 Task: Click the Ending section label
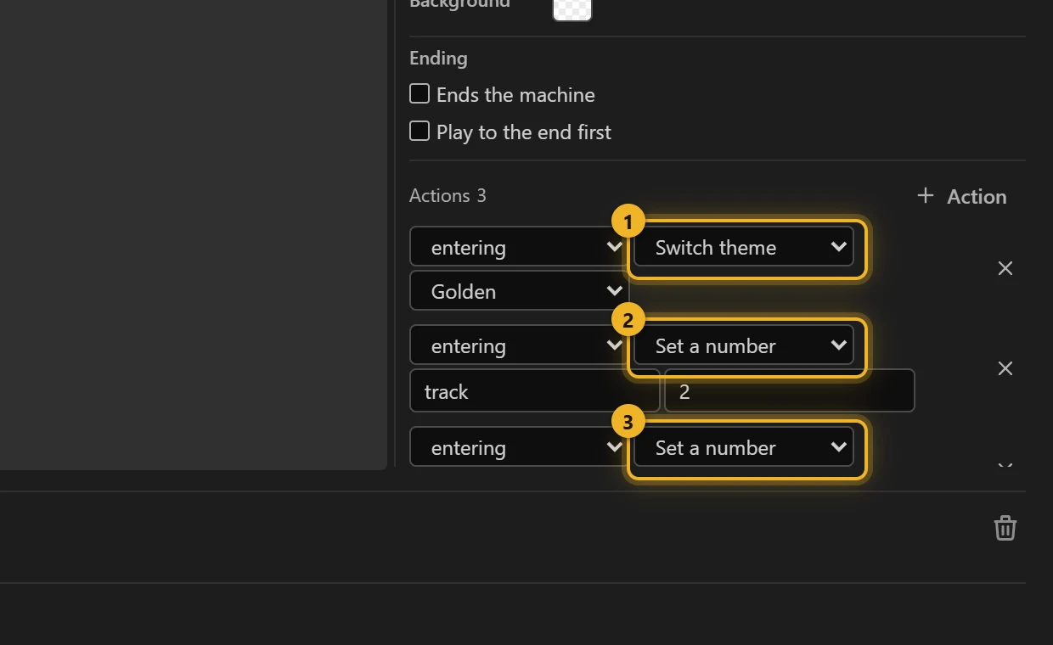click(x=438, y=58)
